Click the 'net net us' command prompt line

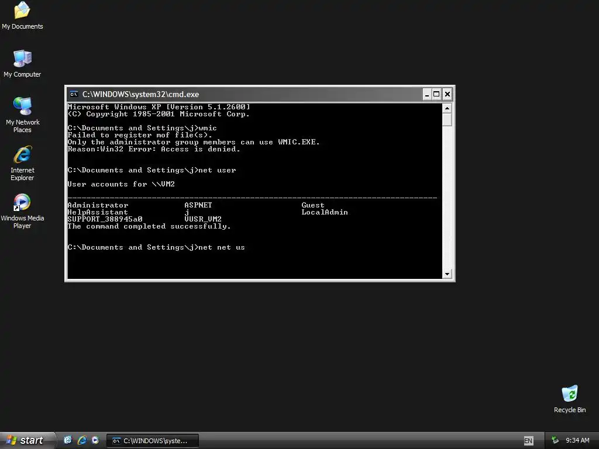[156, 247]
